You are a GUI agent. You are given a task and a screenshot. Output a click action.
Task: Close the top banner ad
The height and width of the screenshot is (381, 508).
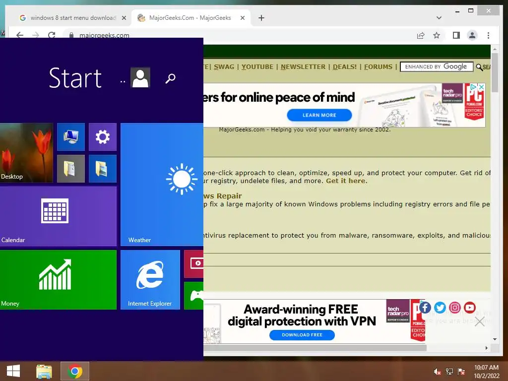point(481,87)
